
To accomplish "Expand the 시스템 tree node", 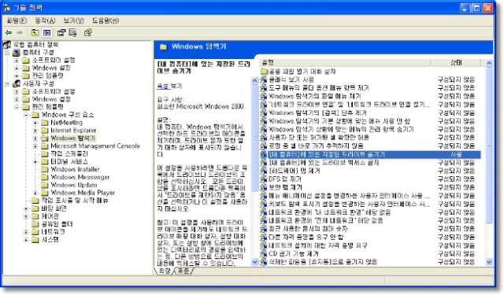I will (x=26, y=239).
